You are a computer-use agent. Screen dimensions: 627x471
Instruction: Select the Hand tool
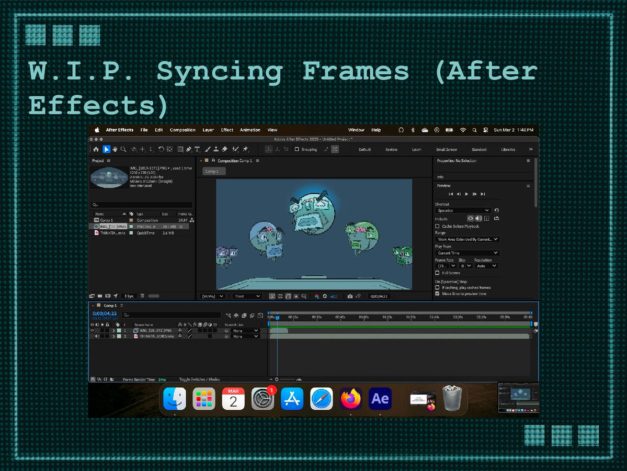point(115,149)
